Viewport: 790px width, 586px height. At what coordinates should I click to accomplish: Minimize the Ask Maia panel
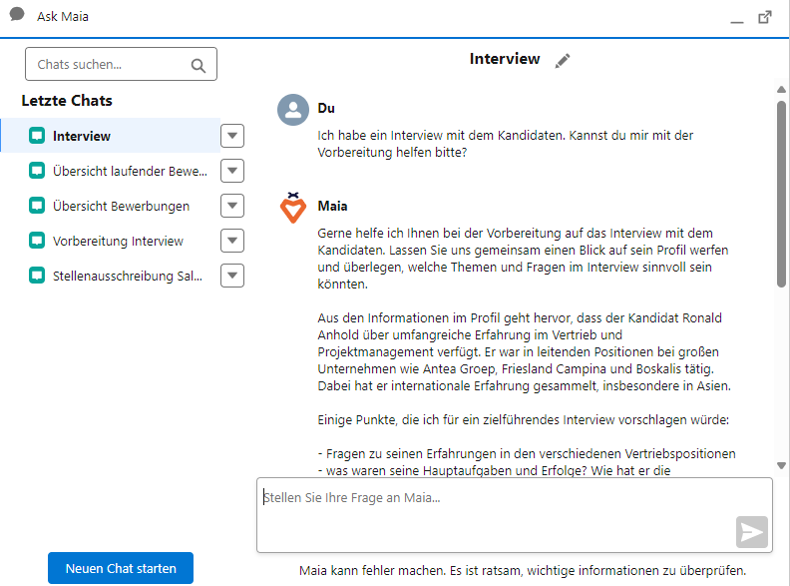737,18
